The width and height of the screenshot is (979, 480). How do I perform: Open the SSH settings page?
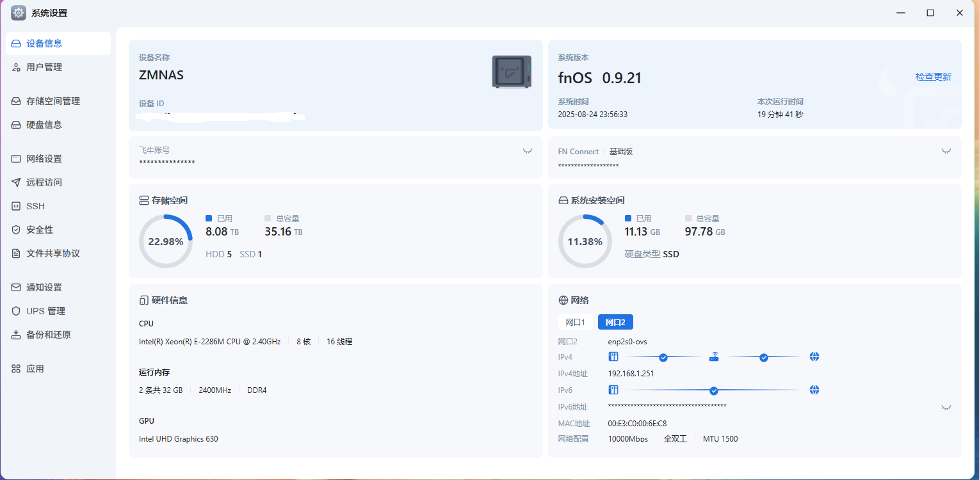pos(35,206)
